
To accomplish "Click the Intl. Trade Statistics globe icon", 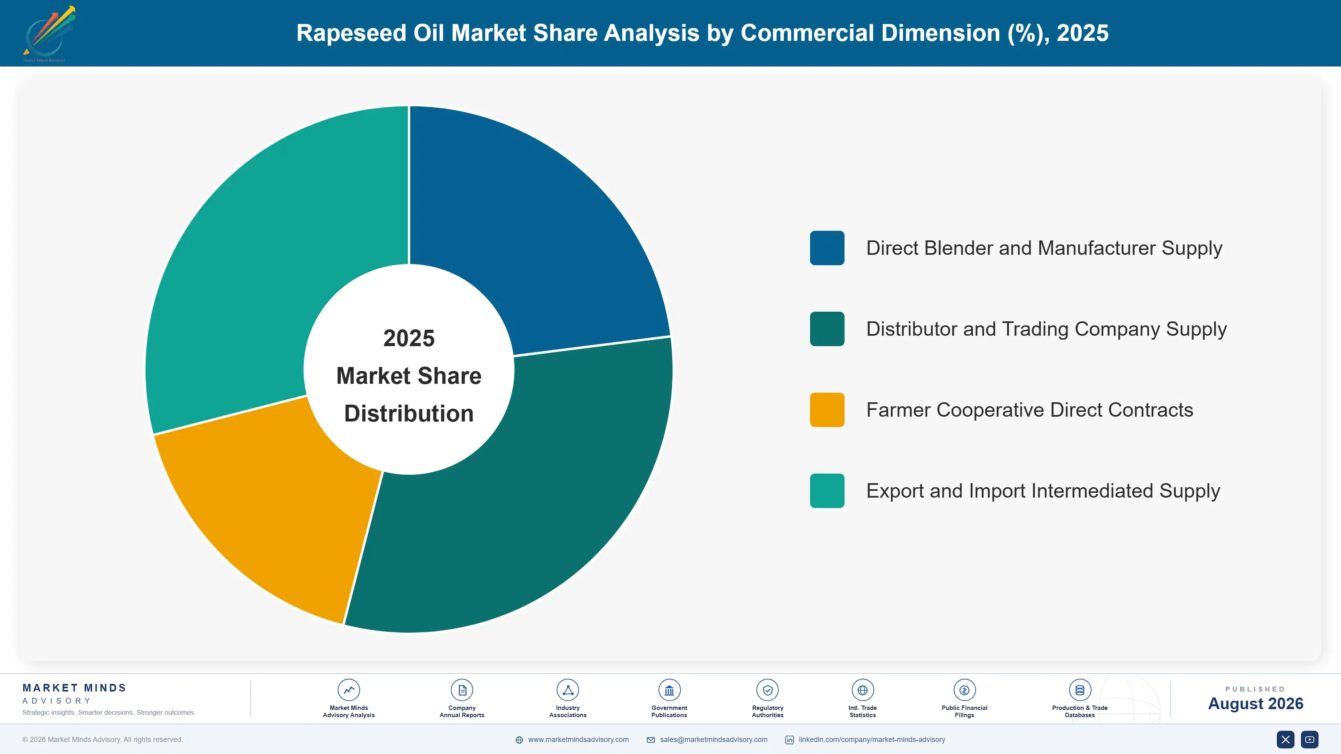I will coord(863,690).
